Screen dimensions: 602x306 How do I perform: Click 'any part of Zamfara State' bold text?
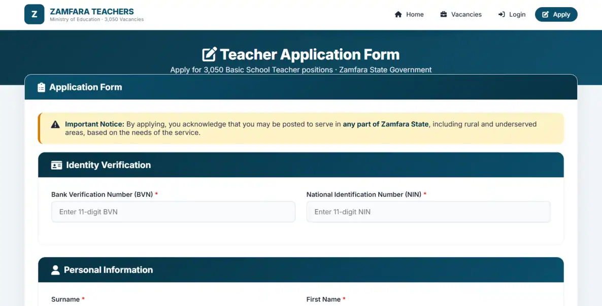tap(385, 124)
